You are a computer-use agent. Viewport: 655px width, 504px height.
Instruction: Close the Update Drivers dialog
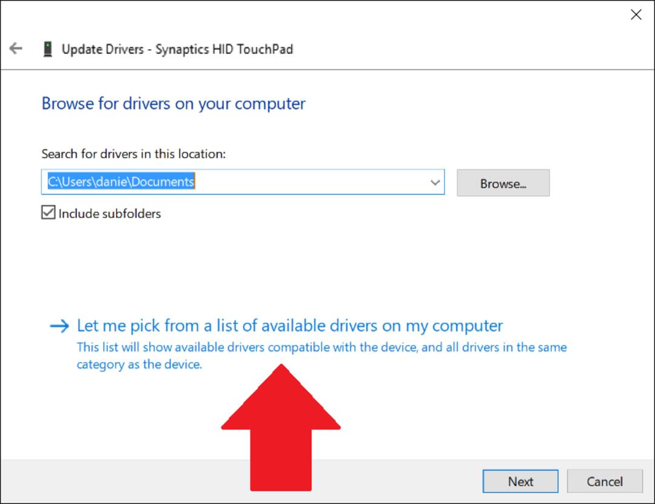click(636, 15)
